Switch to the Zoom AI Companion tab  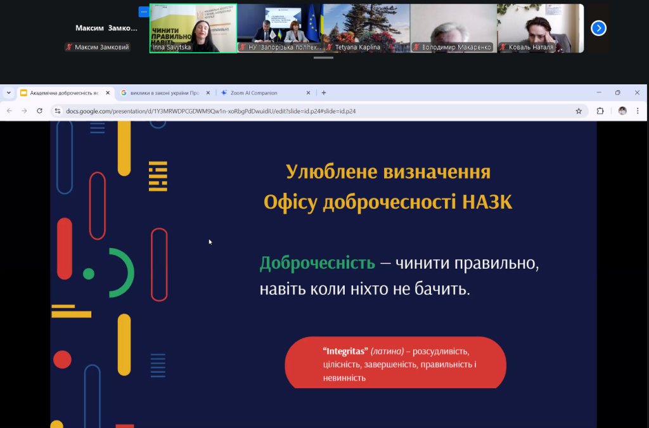pyautogui.click(x=260, y=91)
